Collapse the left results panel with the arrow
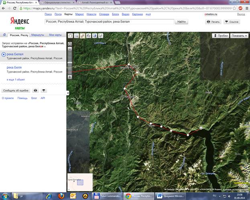The height and width of the screenshot is (200, 250). point(68,93)
